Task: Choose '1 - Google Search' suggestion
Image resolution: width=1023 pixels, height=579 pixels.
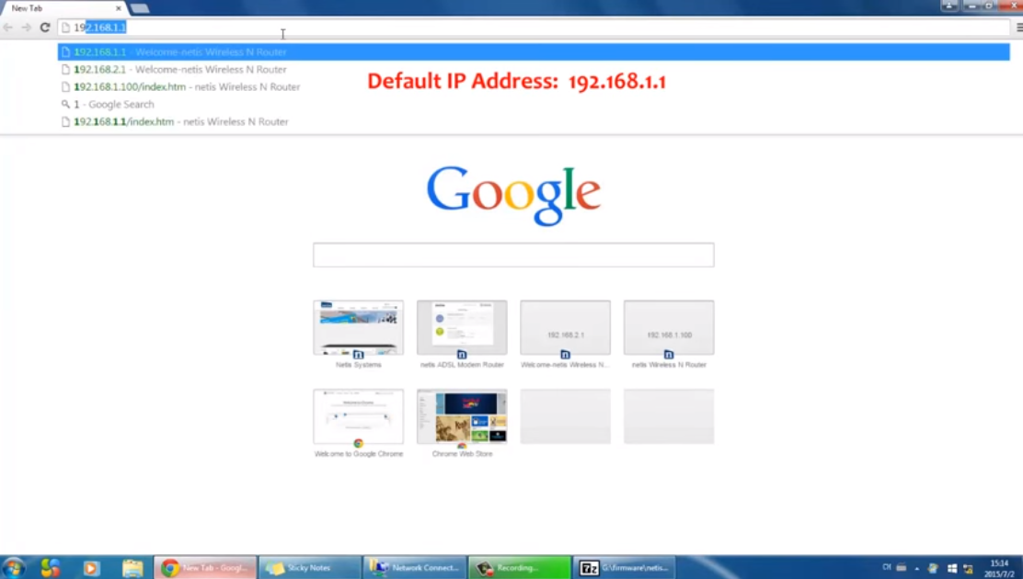Action: [534, 105]
